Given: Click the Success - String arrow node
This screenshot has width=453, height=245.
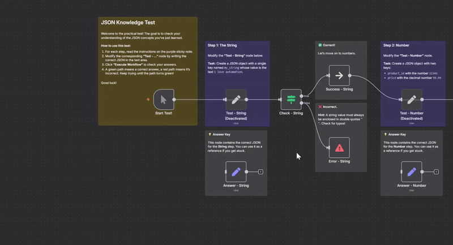Looking at the screenshot, I should [339, 75].
